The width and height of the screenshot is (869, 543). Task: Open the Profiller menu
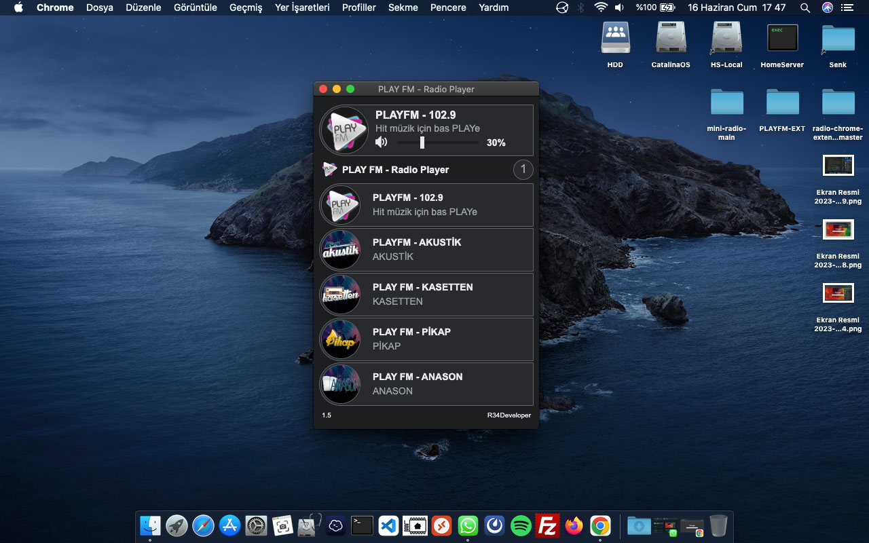click(x=359, y=7)
